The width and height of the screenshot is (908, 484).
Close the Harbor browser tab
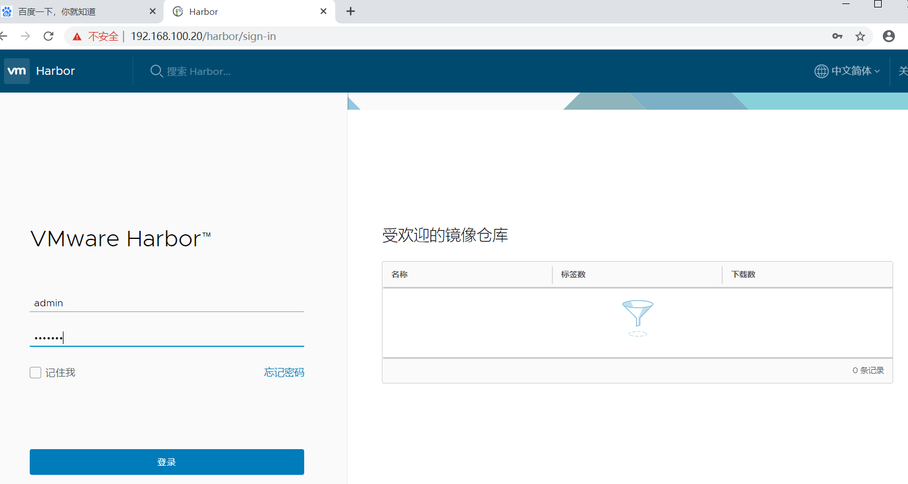click(324, 11)
